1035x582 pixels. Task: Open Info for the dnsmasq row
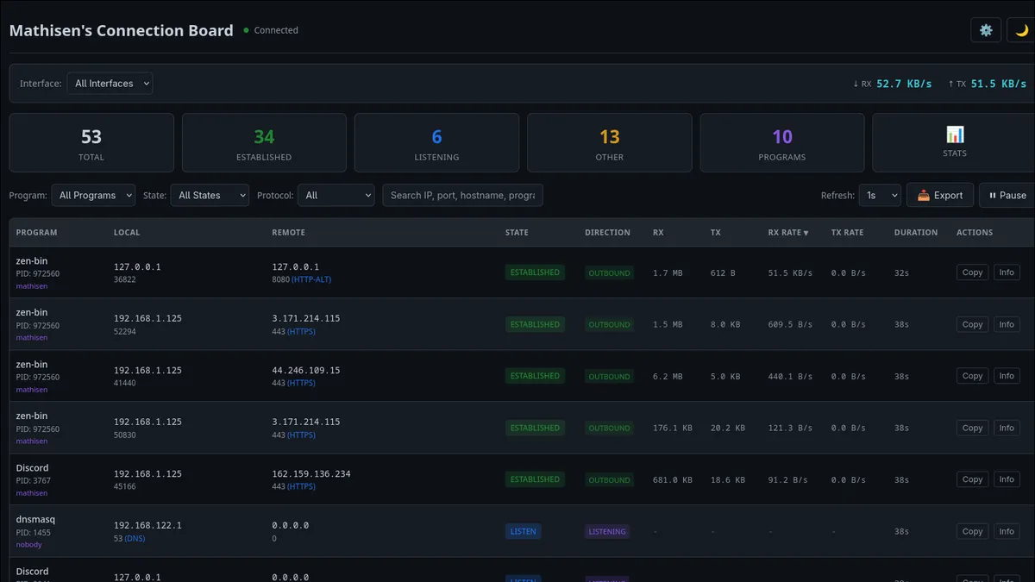point(1007,531)
